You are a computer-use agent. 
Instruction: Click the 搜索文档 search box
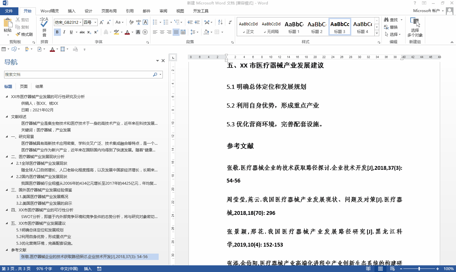(x=79, y=75)
